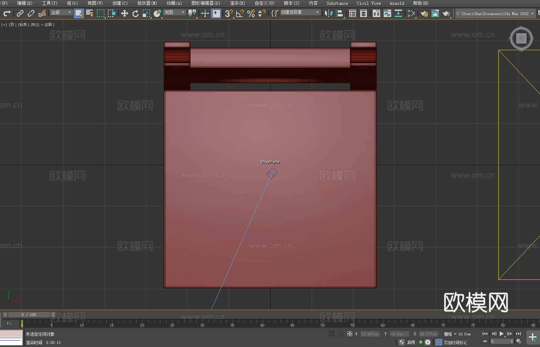Select the Scale tool
The height and width of the screenshot is (347, 540).
coord(146,13)
